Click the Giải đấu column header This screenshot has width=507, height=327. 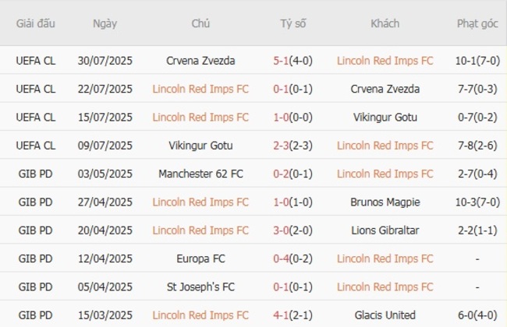coord(36,23)
